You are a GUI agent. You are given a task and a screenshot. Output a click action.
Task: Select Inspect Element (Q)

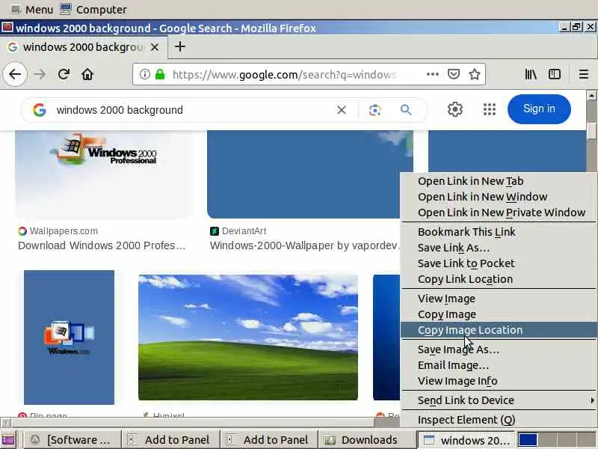tap(499, 420)
